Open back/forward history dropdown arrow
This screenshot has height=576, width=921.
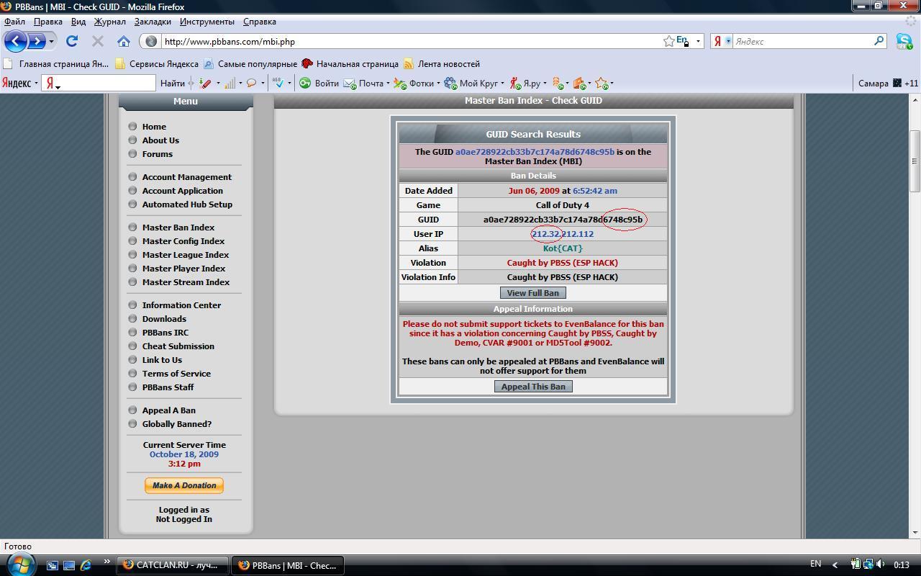51,41
